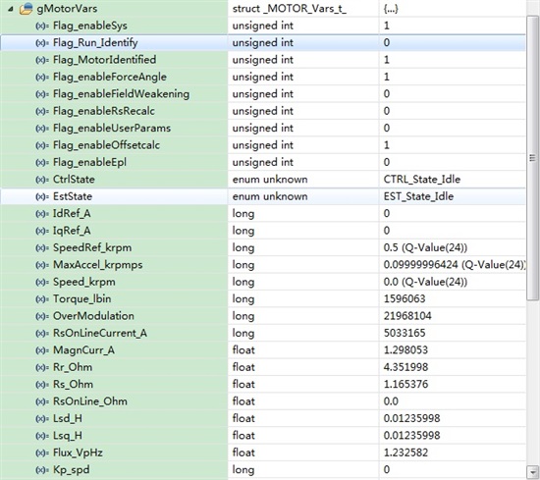Select the EstState row
540x480 pixels.
pyautogui.click(x=263, y=196)
